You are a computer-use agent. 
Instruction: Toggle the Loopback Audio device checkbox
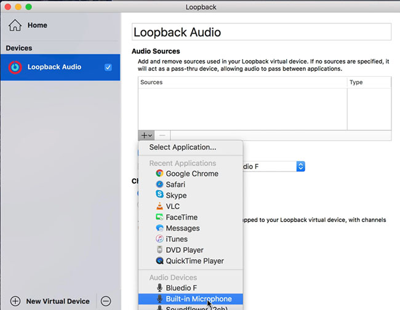108,67
